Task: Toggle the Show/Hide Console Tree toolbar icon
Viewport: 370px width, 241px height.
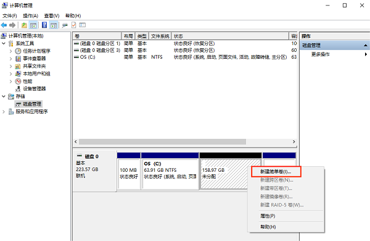Action: point(33,25)
